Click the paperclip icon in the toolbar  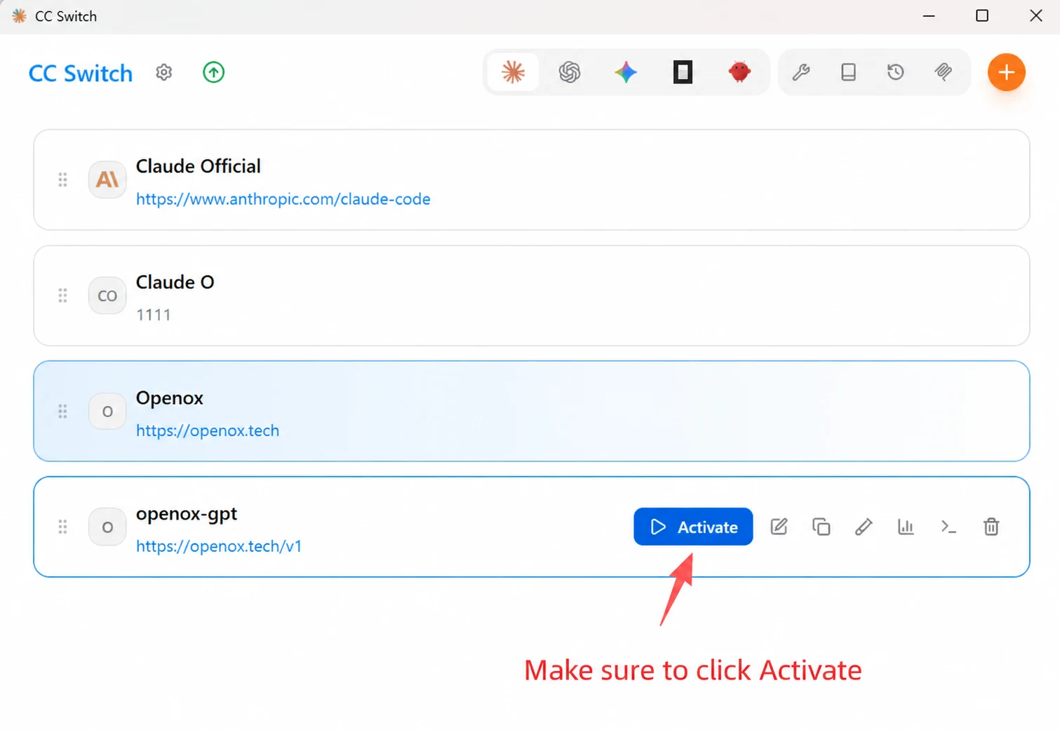tap(943, 72)
